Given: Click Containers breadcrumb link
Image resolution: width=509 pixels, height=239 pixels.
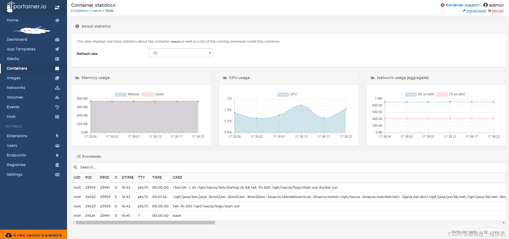Looking at the screenshot, I should 80,11.
